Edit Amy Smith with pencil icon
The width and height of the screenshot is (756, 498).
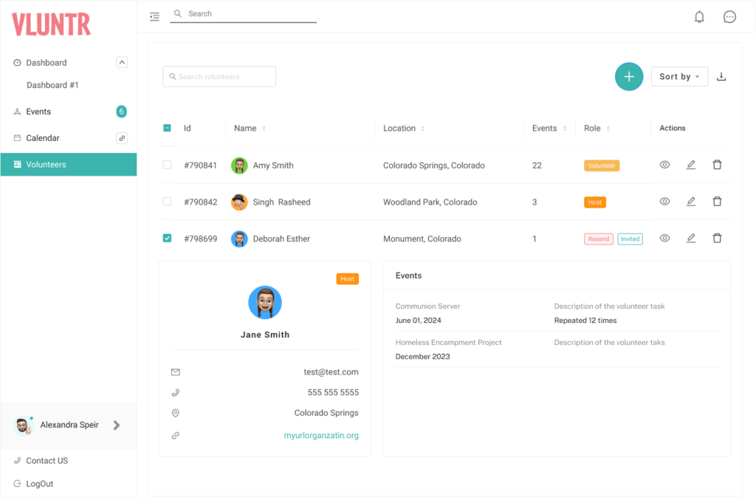tap(691, 165)
